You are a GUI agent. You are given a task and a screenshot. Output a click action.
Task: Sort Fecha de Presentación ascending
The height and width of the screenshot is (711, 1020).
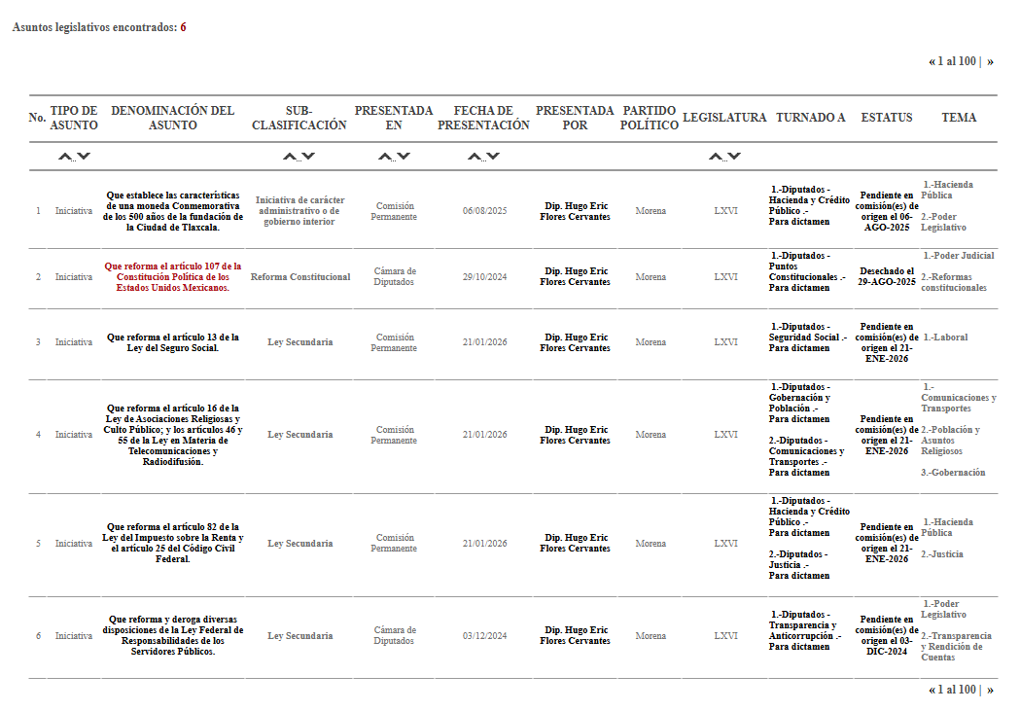475,157
